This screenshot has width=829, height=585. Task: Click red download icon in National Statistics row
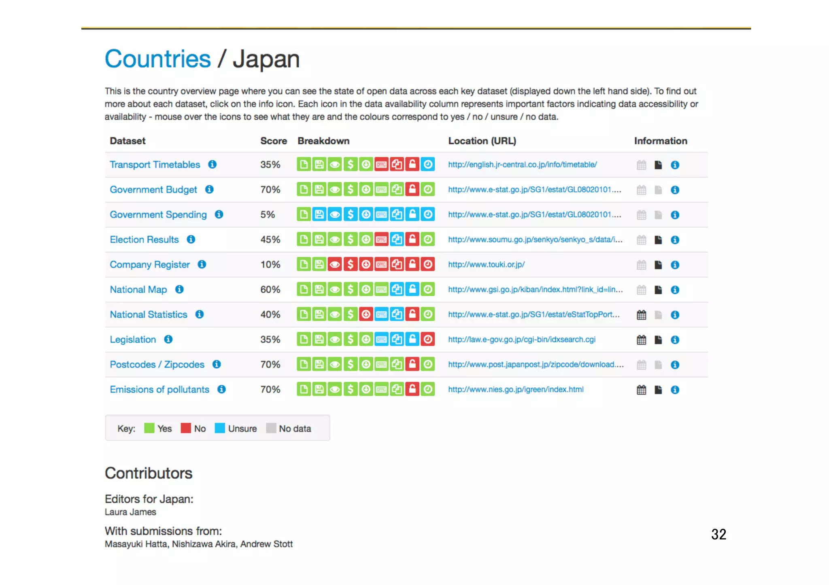(366, 315)
